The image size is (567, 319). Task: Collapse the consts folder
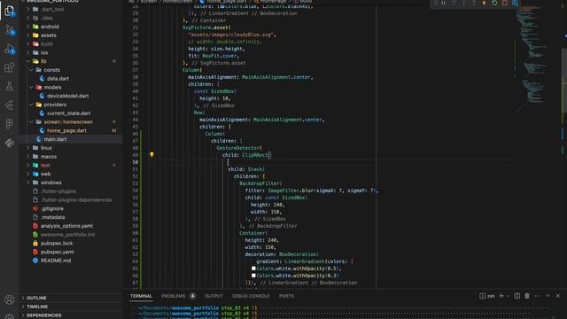[x=32, y=70]
